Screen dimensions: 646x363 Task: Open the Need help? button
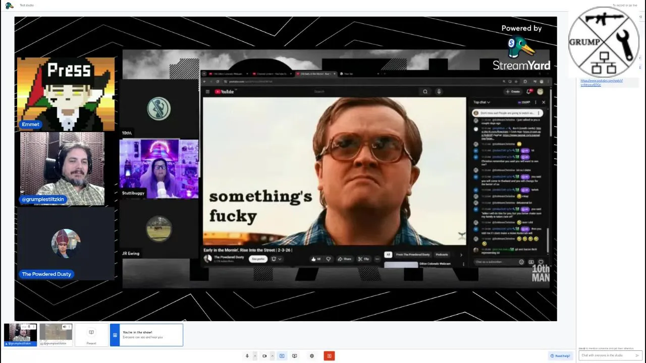(560, 356)
